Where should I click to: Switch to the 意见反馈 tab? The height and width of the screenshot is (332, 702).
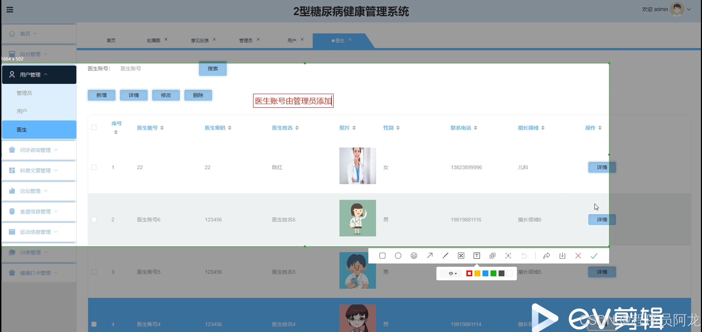[x=200, y=41]
